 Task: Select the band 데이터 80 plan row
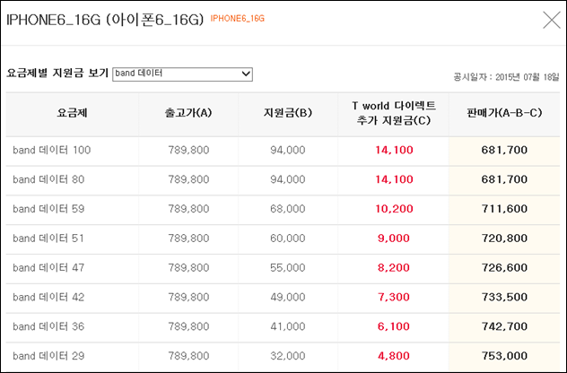coord(283,179)
